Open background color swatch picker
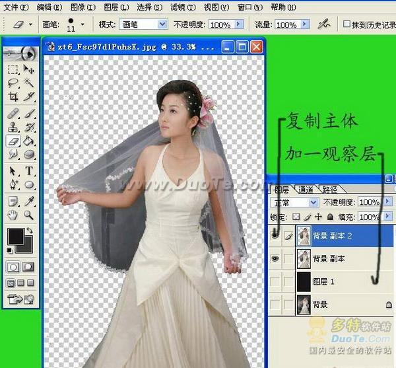Screen dimensions: 396x368 click(28, 247)
